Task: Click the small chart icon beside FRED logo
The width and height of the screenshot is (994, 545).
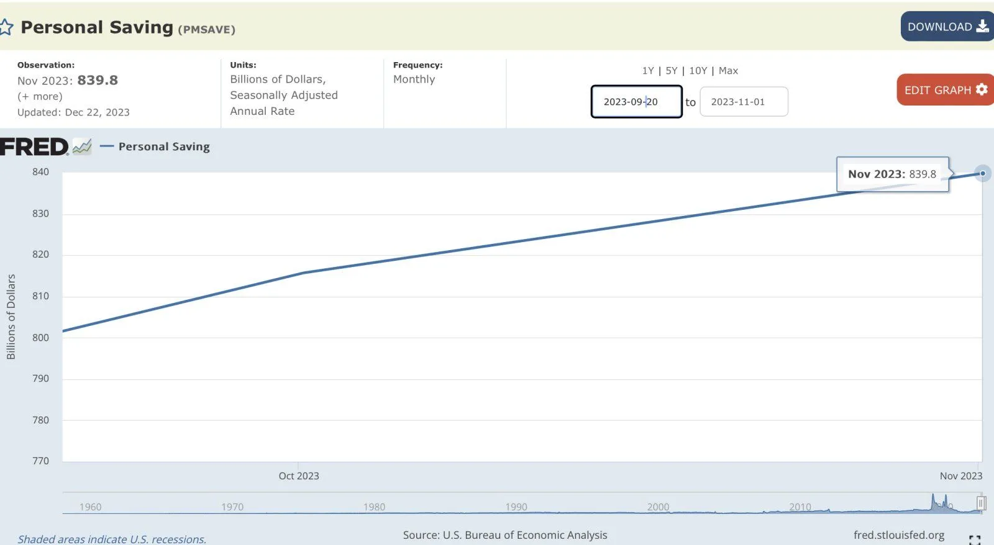Action: 82,147
